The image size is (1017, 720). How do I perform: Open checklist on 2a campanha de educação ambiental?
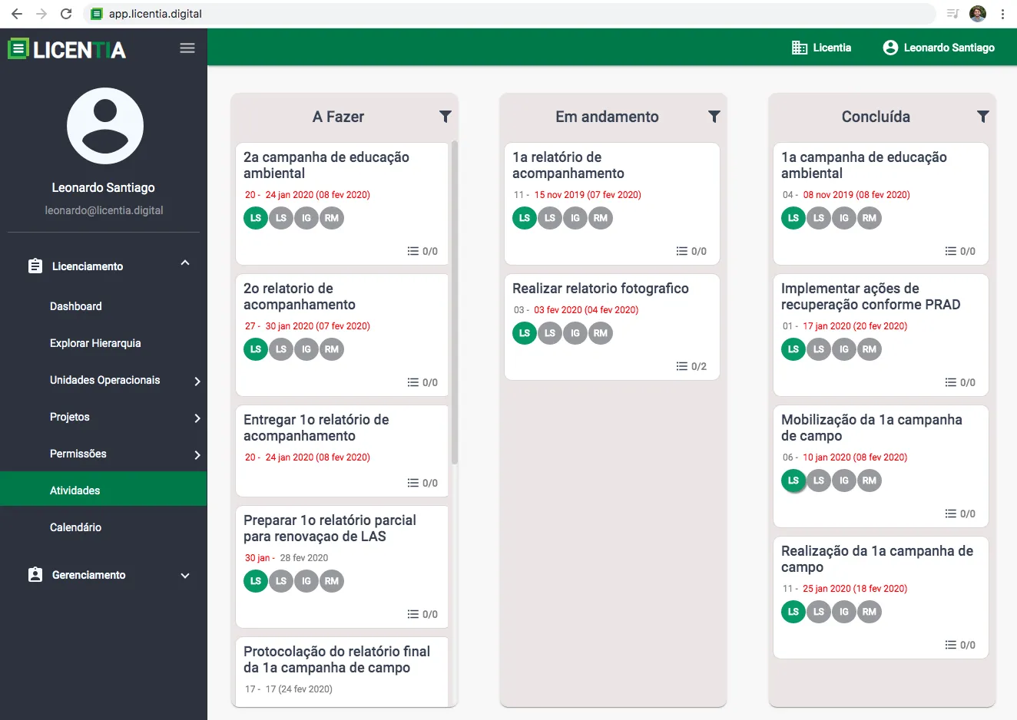coord(422,251)
